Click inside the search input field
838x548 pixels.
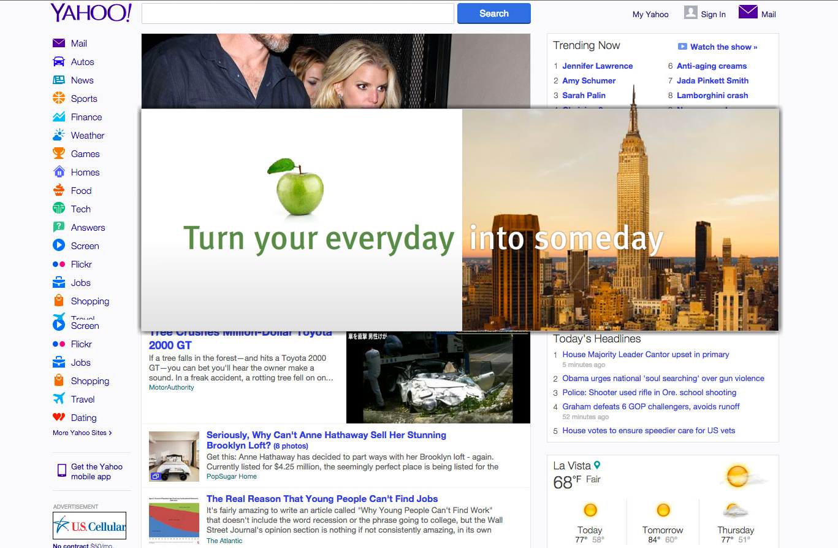click(x=298, y=14)
